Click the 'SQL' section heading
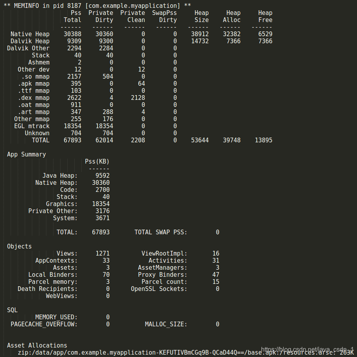Screen dimensions: 357x357 [x=12, y=310]
